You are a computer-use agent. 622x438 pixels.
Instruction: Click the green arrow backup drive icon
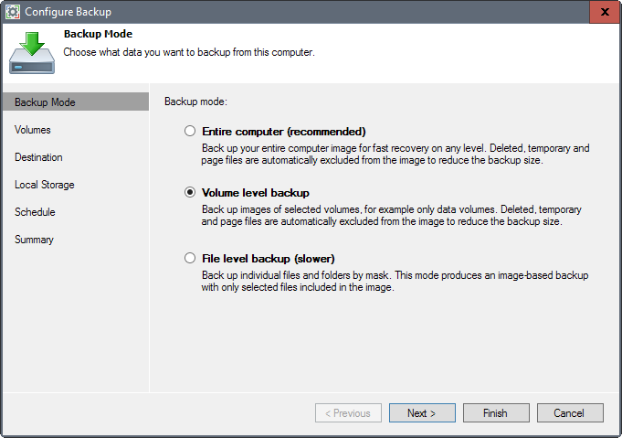coord(32,53)
